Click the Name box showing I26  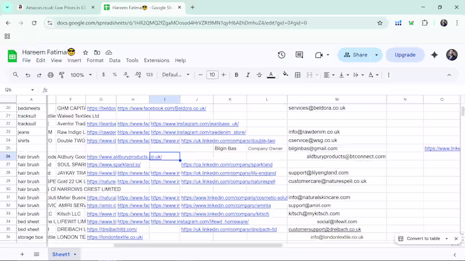tap(19, 90)
